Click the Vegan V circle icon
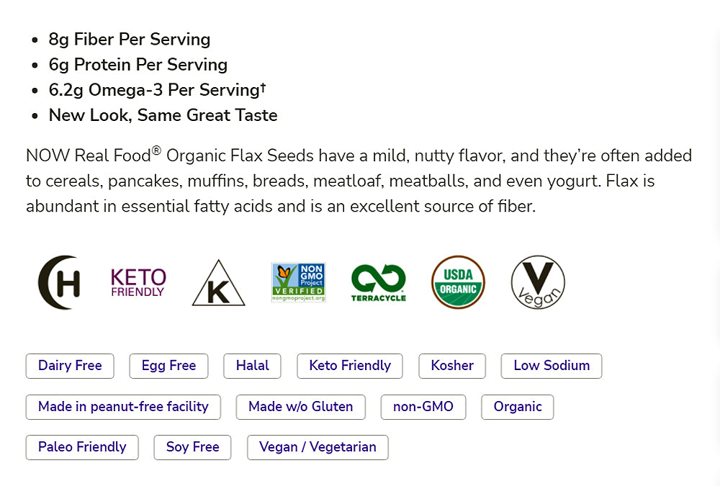 (x=538, y=283)
